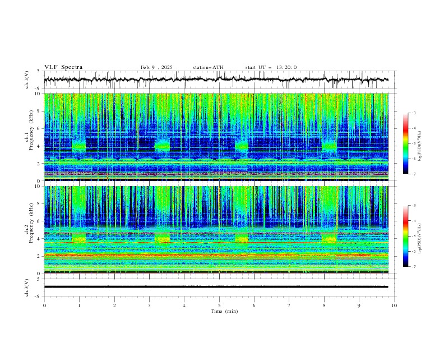Select the date text "Feb. 9 , 2025"

tap(156, 67)
